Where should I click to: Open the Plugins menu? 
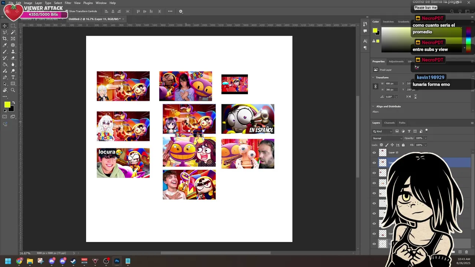(88, 3)
